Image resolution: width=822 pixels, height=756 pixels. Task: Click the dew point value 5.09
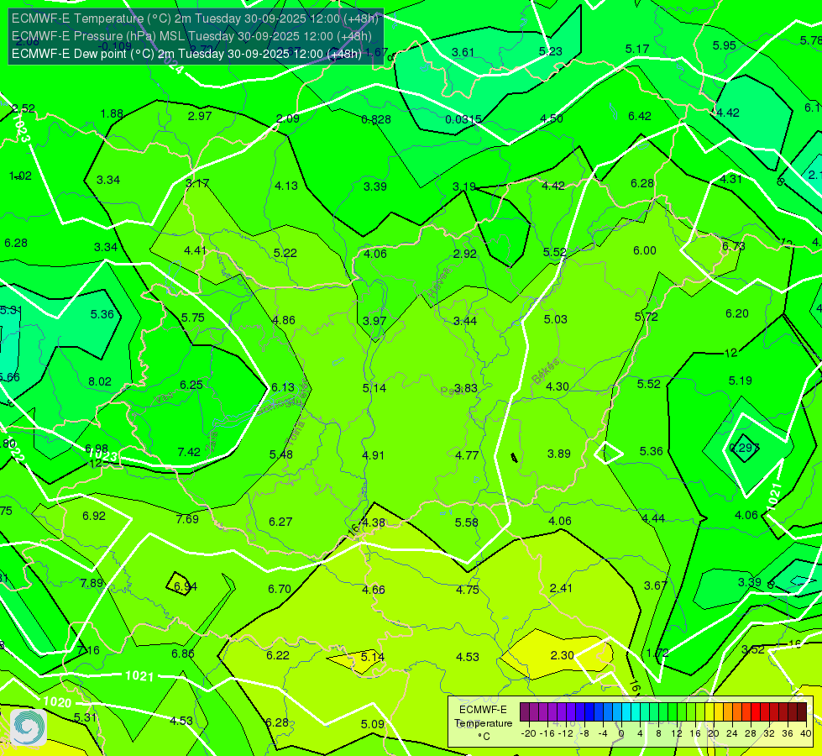(x=372, y=725)
